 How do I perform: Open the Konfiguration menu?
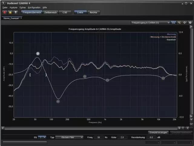[34, 7]
